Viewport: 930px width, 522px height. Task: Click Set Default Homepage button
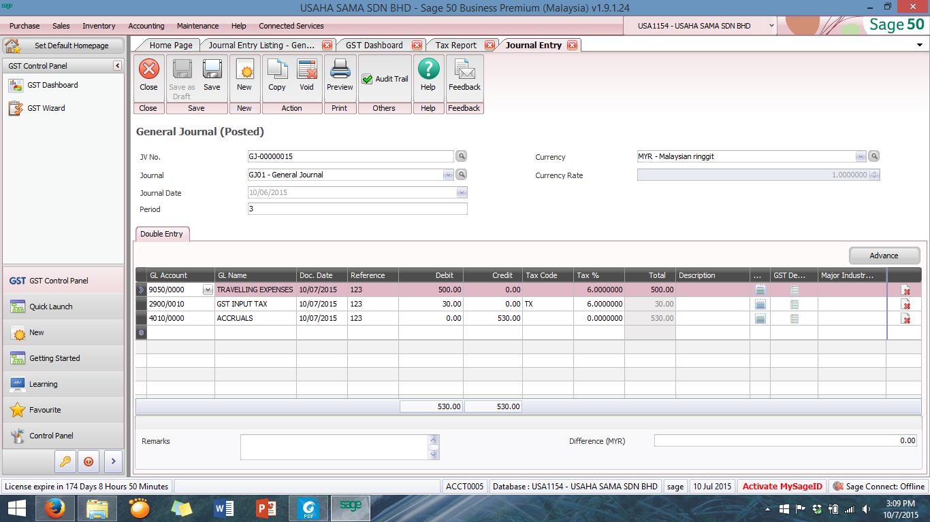click(64, 46)
